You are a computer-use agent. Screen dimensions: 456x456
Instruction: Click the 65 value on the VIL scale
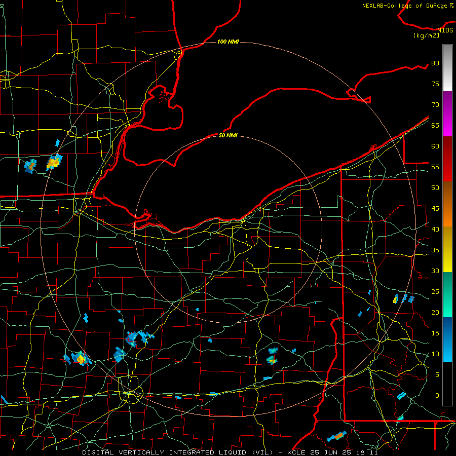click(x=435, y=125)
